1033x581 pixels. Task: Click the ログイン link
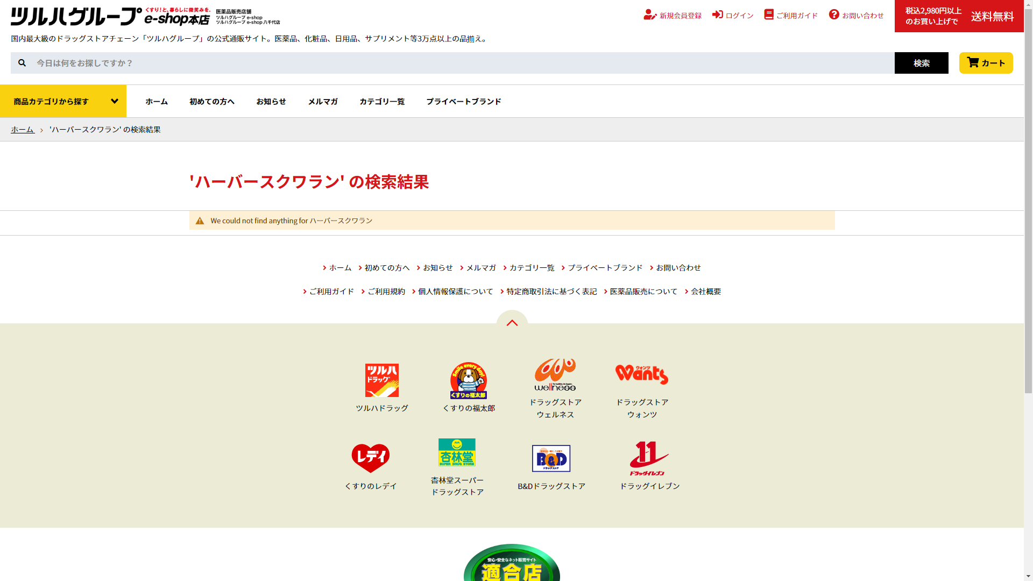pos(733,16)
